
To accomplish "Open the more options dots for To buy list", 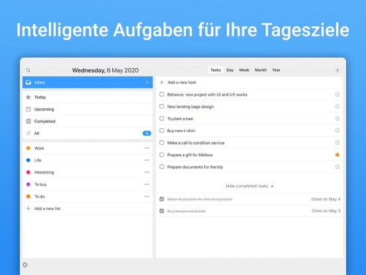I will (x=147, y=184).
